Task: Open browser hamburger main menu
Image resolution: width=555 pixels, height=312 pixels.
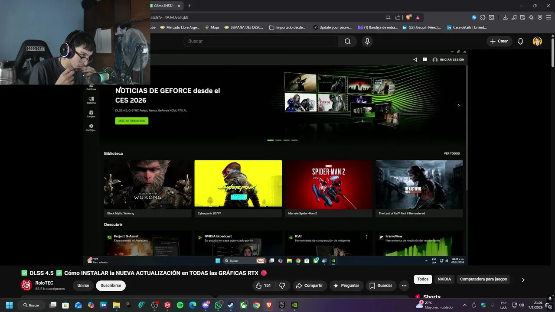Action: pyautogui.click(x=549, y=17)
